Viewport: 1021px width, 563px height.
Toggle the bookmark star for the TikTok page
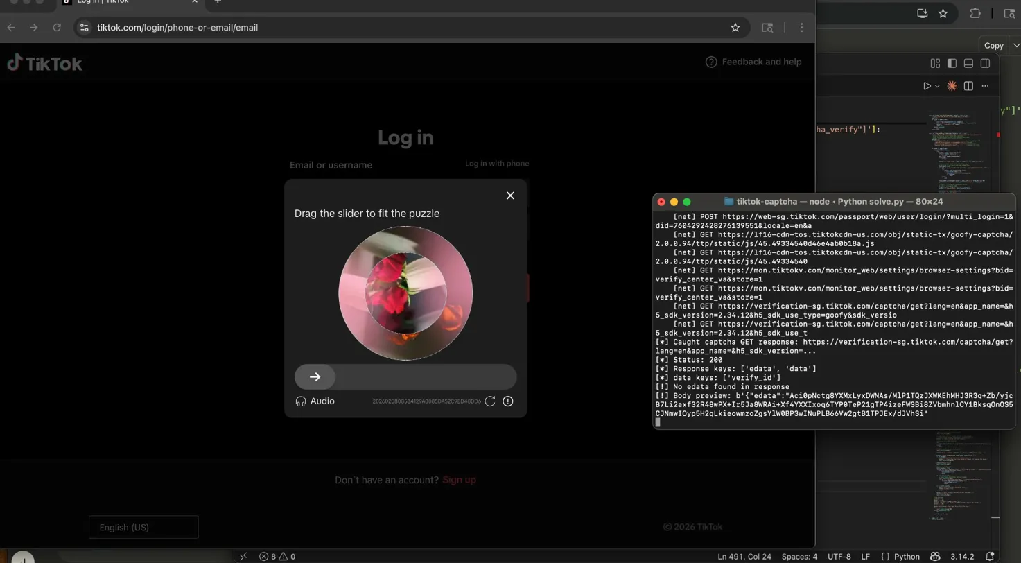(734, 27)
